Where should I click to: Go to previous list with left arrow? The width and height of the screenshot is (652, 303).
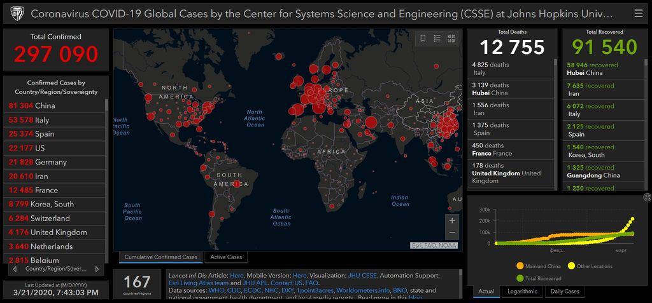click(x=13, y=269)
